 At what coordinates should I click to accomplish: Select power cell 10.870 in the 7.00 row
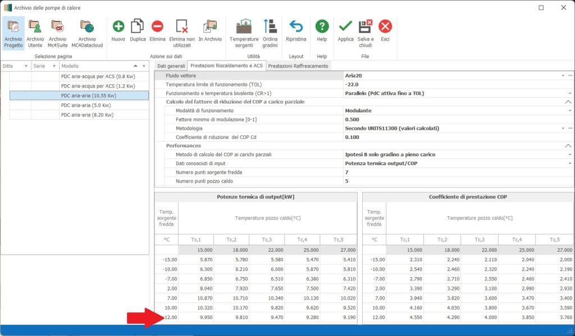click(x=196, y=298)
